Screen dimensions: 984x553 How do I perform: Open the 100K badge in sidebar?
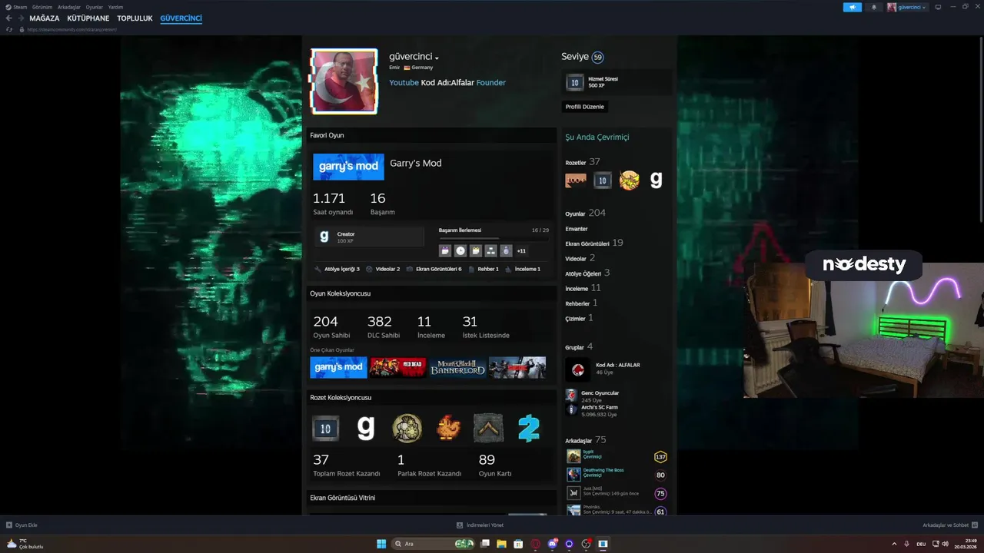[x=576, y=180]
